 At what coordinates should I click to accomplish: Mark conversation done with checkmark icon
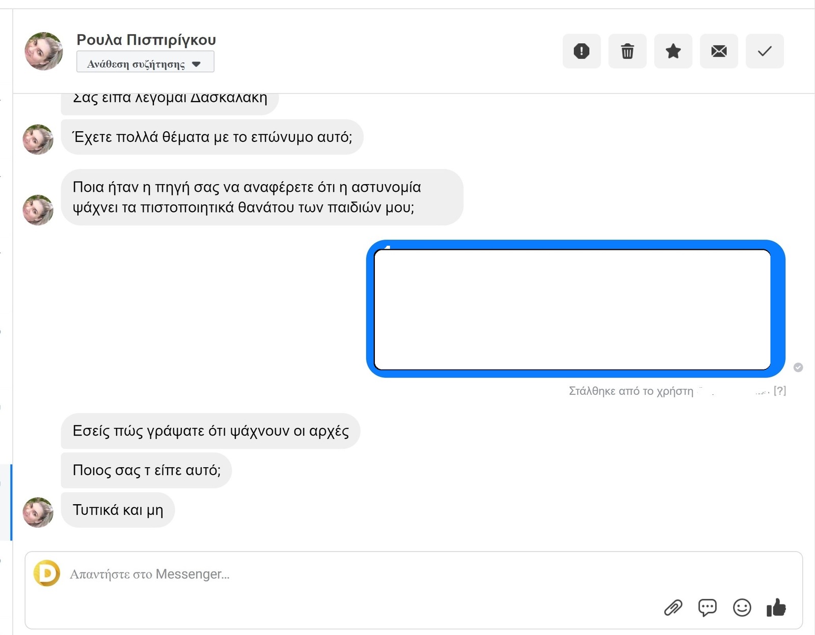(765, 51)
